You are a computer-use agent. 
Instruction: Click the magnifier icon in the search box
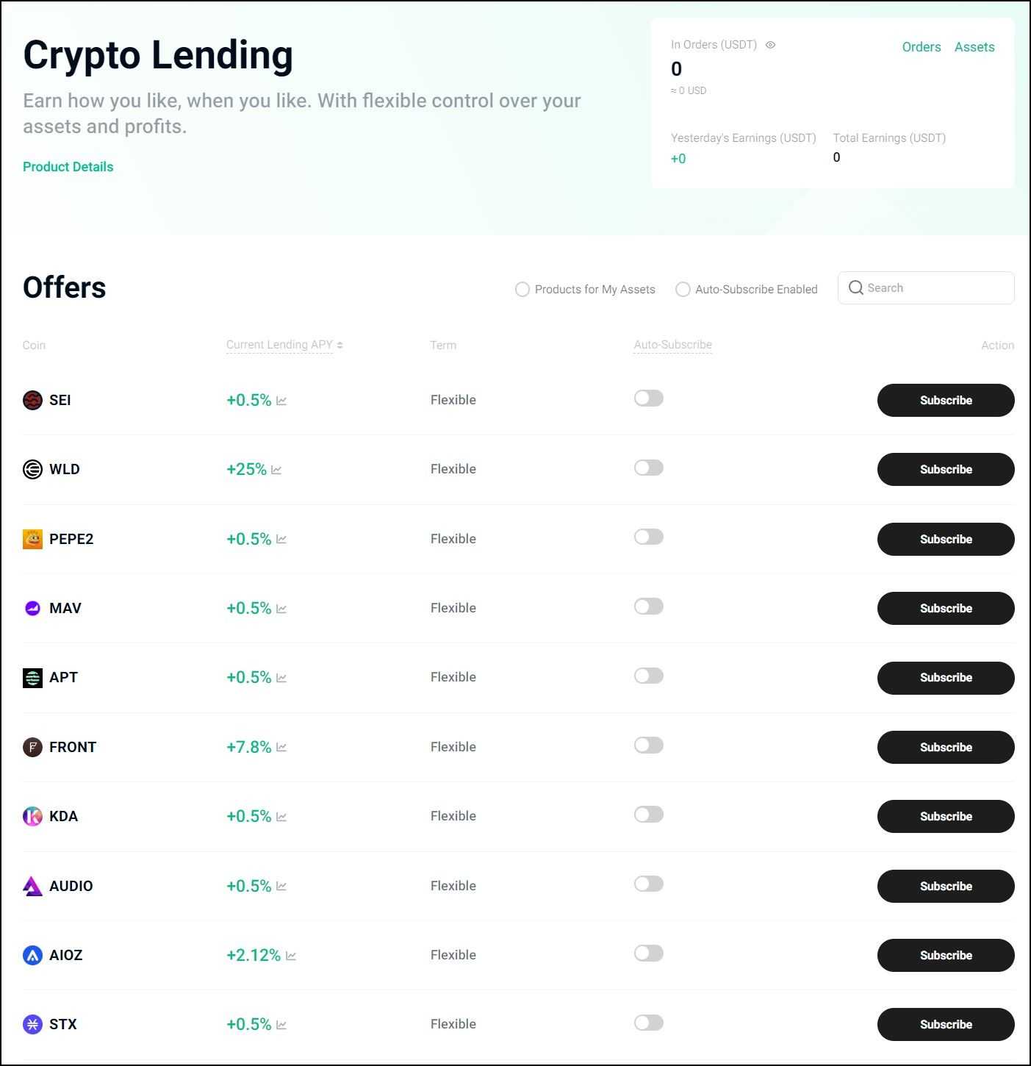tap(856, 287)
